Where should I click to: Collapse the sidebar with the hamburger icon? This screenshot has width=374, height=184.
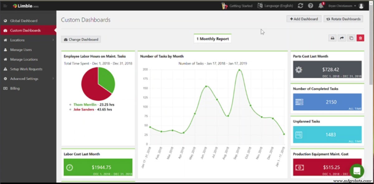5,5
